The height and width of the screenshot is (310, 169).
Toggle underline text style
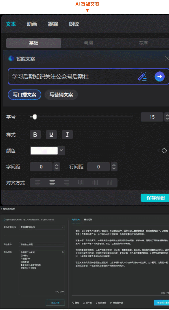click(51, 135)
